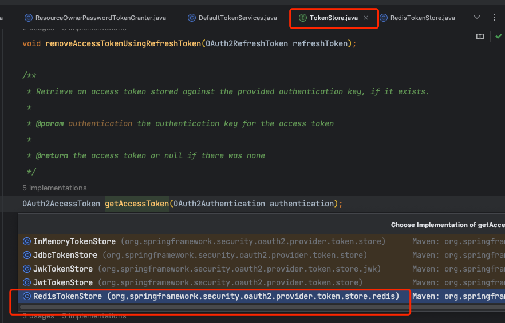The image size is (505, 323).
Task: Close the TokenStore.java tab
Action: click(366, 18)
